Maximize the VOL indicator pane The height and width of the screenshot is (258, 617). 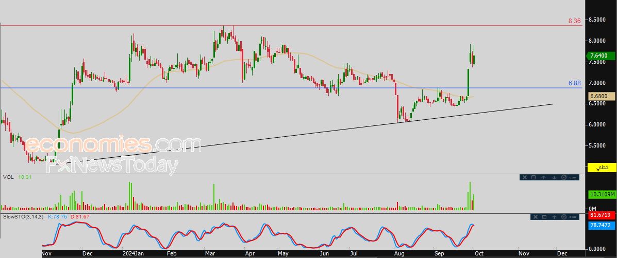pos(533,177)
